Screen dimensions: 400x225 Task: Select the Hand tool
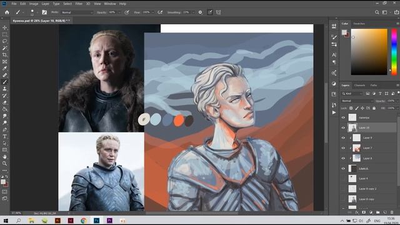point(4,157)
